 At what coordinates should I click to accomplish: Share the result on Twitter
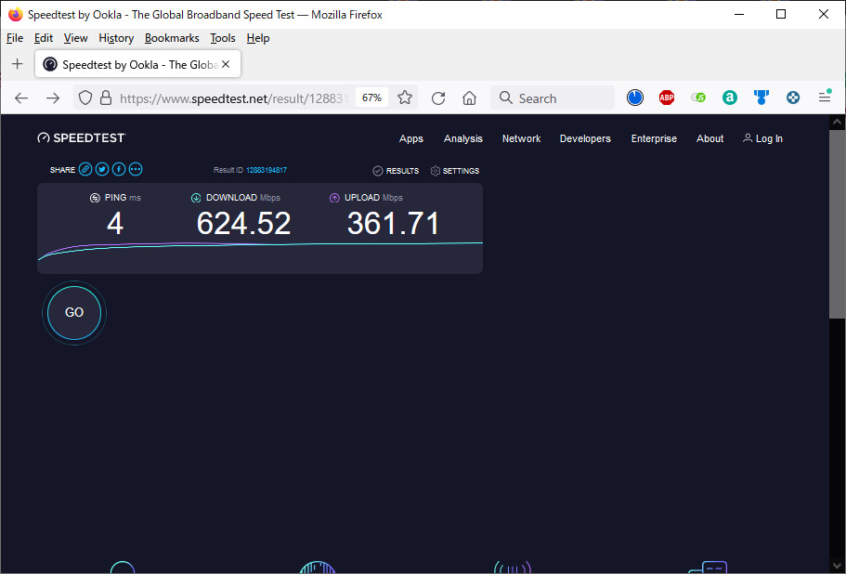pyautogui.click(x=102, y=170)
